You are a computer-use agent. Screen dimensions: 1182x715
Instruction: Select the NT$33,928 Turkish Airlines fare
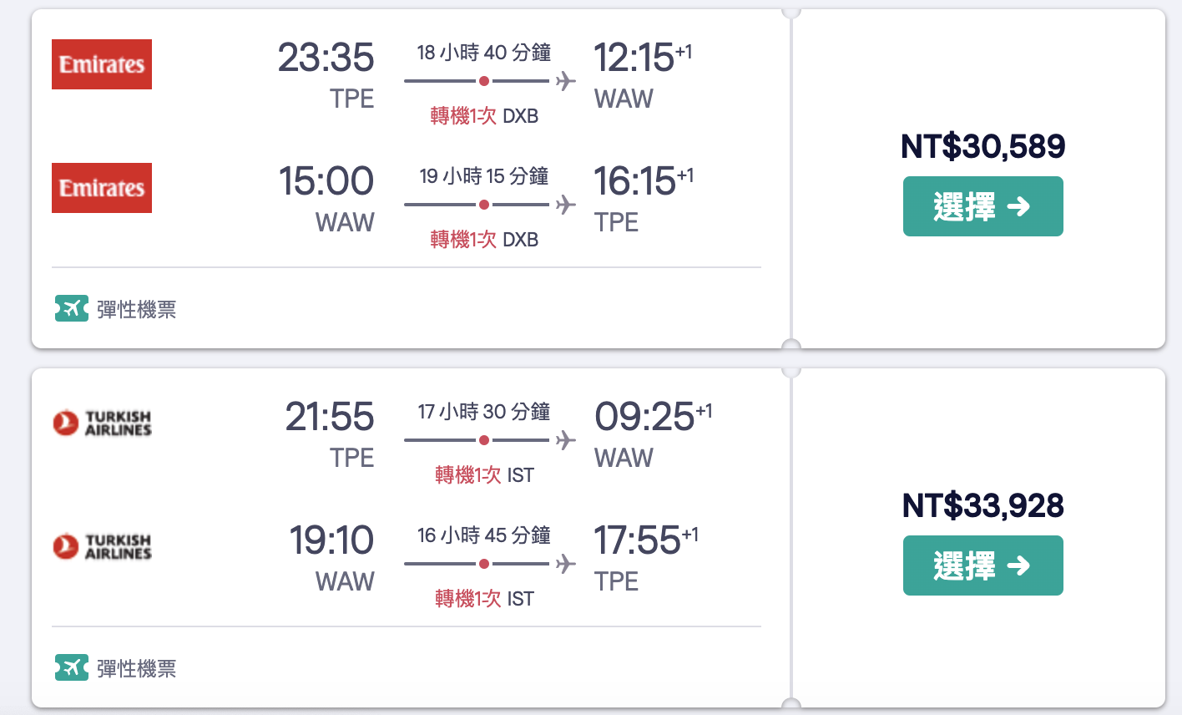[x=983, y=565]
